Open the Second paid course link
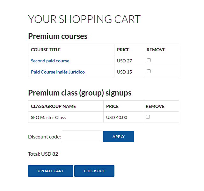Screen dimensions: 204x191 (x=50, y=61)
